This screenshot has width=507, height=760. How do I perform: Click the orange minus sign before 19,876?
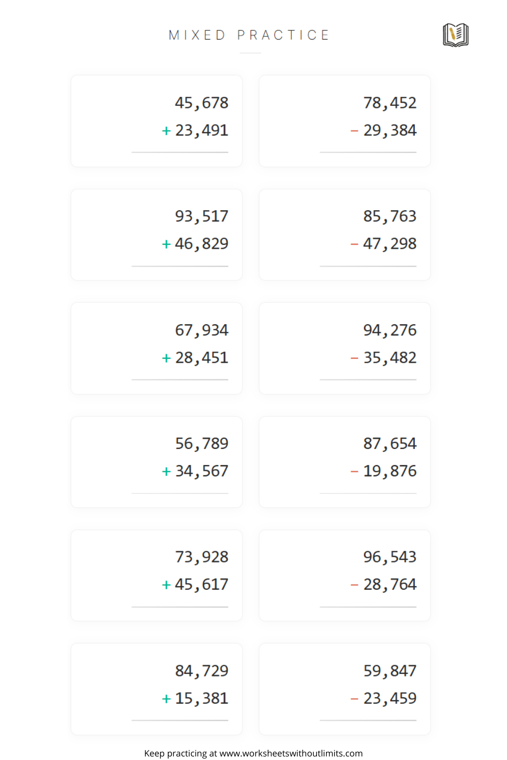354,472
